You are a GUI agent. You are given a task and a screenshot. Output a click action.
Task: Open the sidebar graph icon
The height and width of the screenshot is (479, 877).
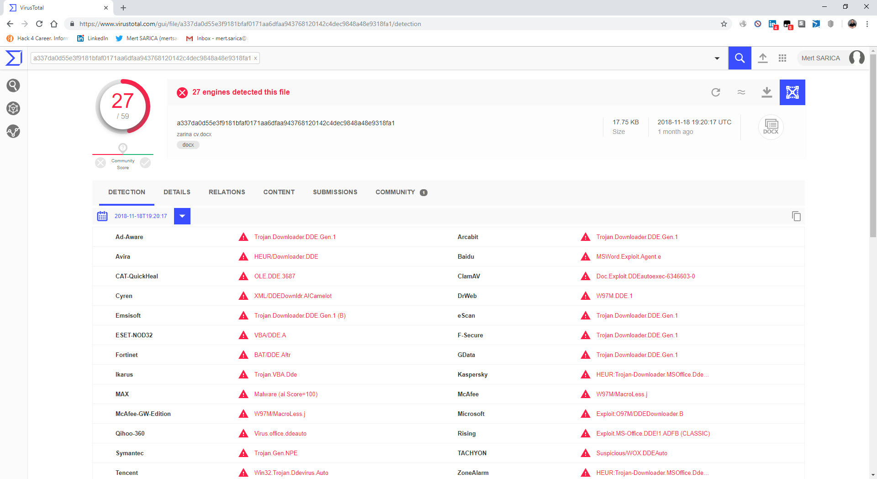point(13,132)
